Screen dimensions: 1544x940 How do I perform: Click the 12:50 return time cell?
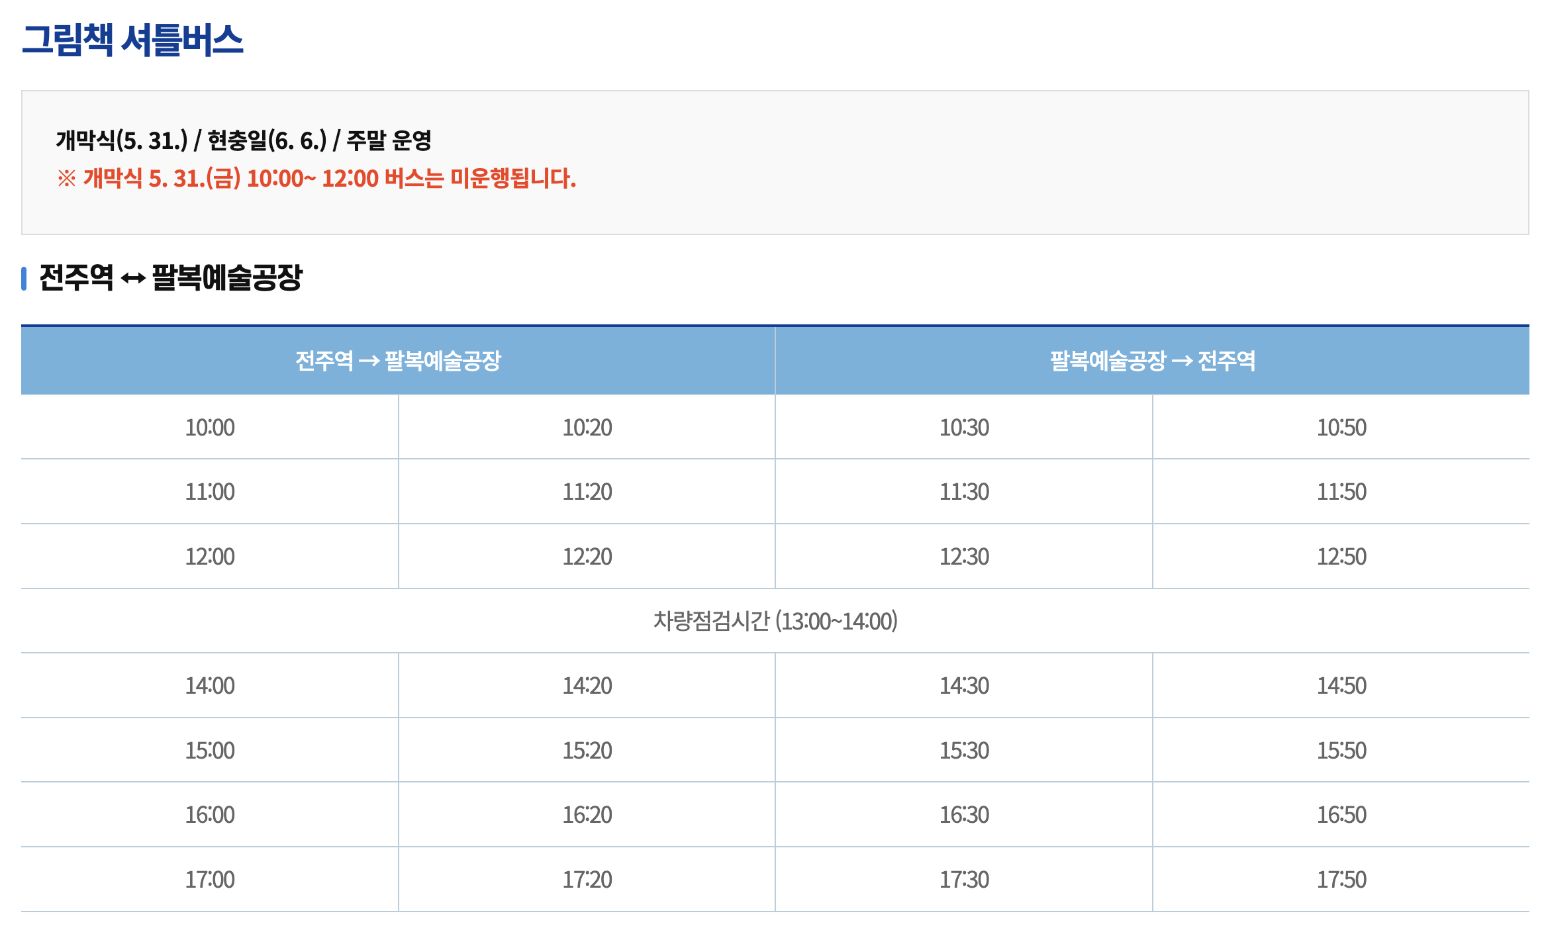pos(1341,557)
